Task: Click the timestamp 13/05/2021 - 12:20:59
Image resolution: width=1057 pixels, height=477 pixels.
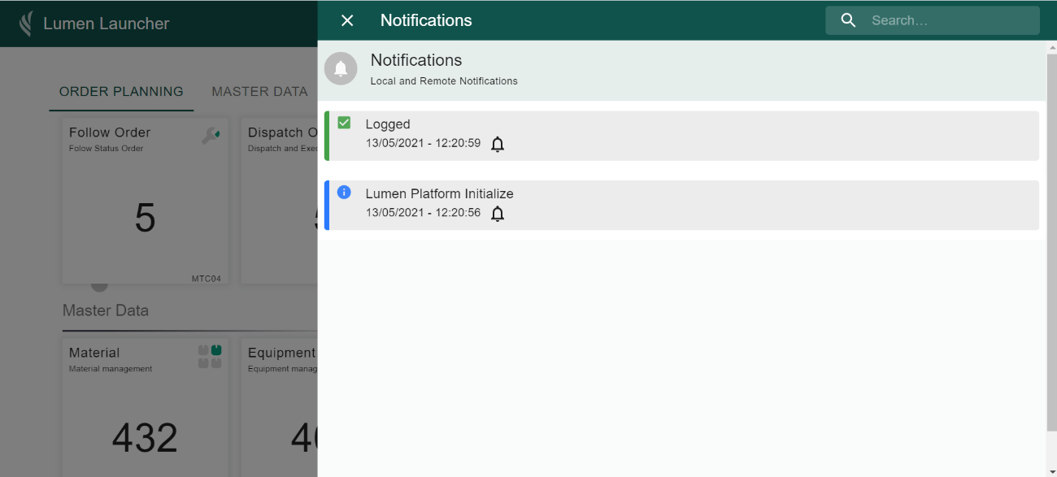Action: 423,143
